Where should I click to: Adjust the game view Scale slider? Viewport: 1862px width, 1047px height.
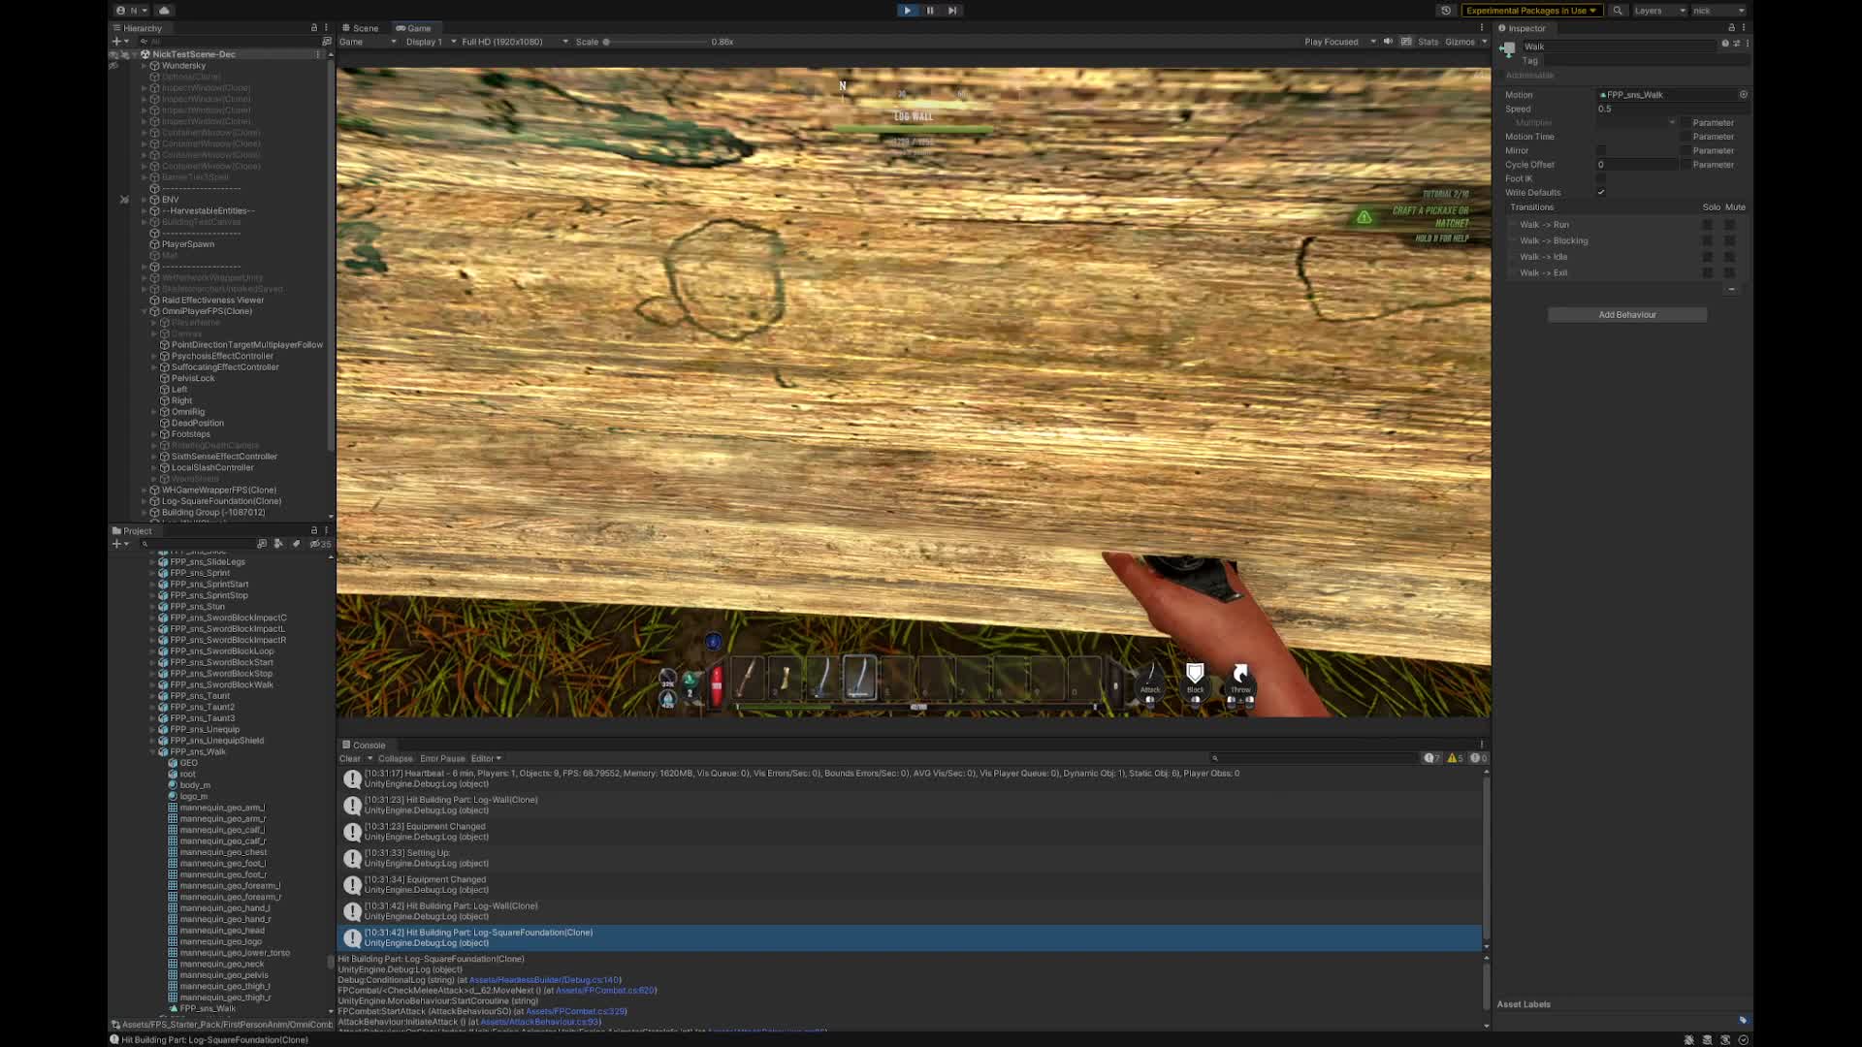607,42
